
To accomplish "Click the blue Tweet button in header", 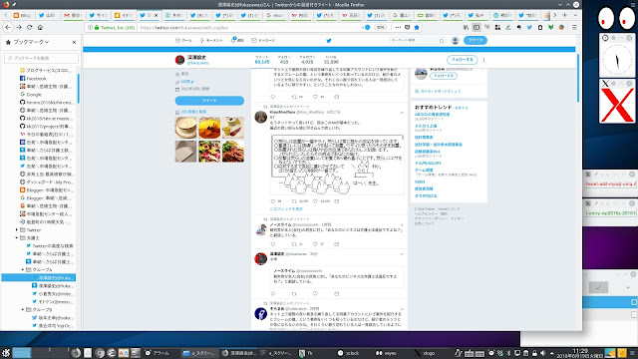I will pyautogui.click(x=475, y=40).
